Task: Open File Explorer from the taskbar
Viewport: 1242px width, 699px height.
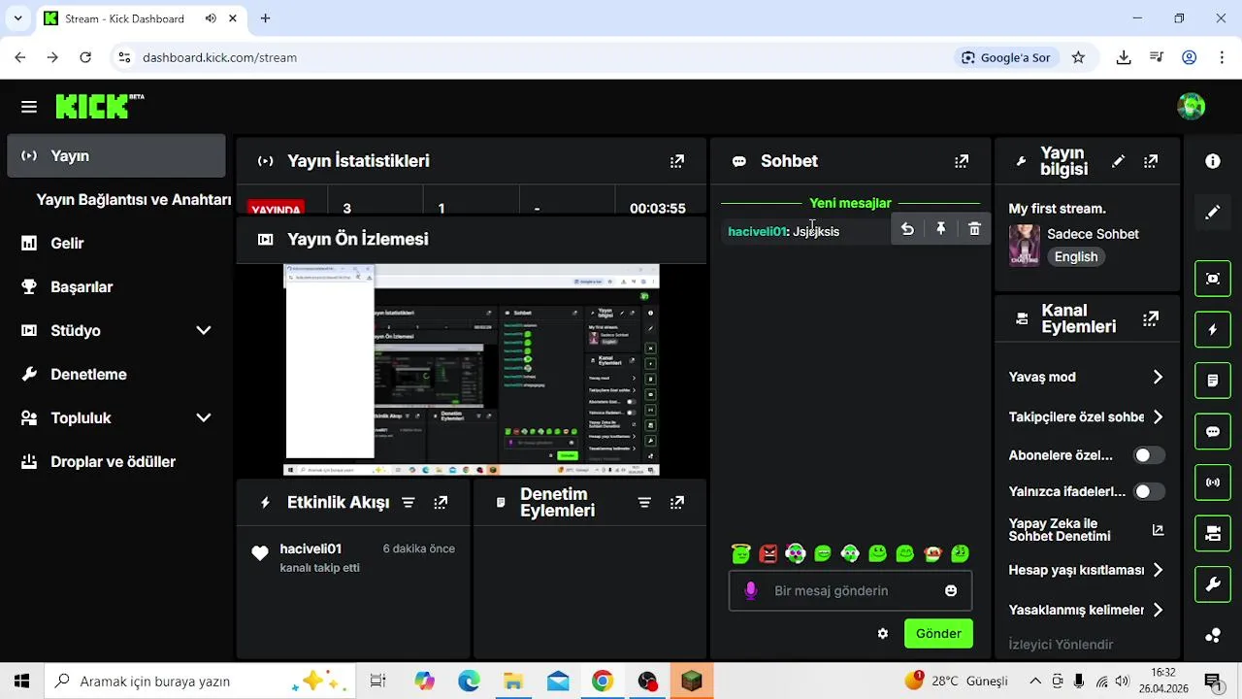Action: (513, 682)
